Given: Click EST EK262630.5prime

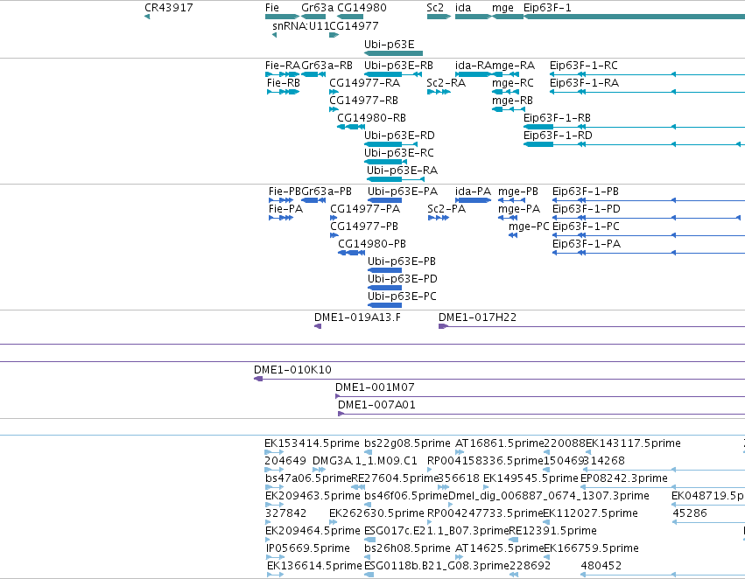Looking at the screenshot, I should click(x=376, y=513).
